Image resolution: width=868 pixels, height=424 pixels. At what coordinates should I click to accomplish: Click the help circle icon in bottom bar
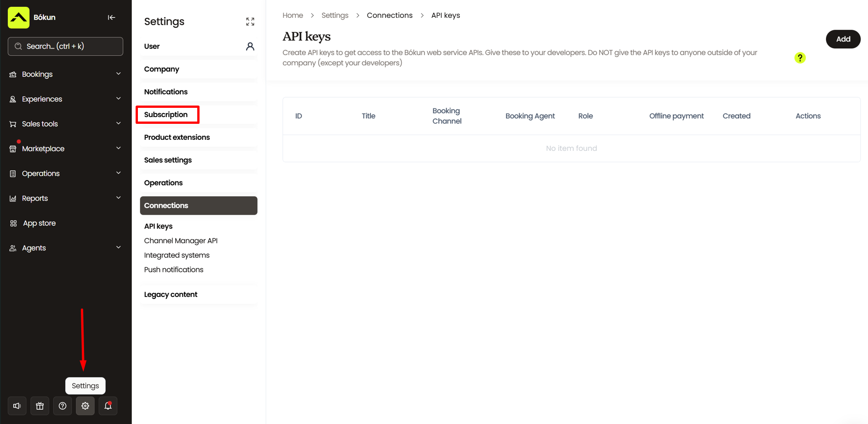point(63,406)
